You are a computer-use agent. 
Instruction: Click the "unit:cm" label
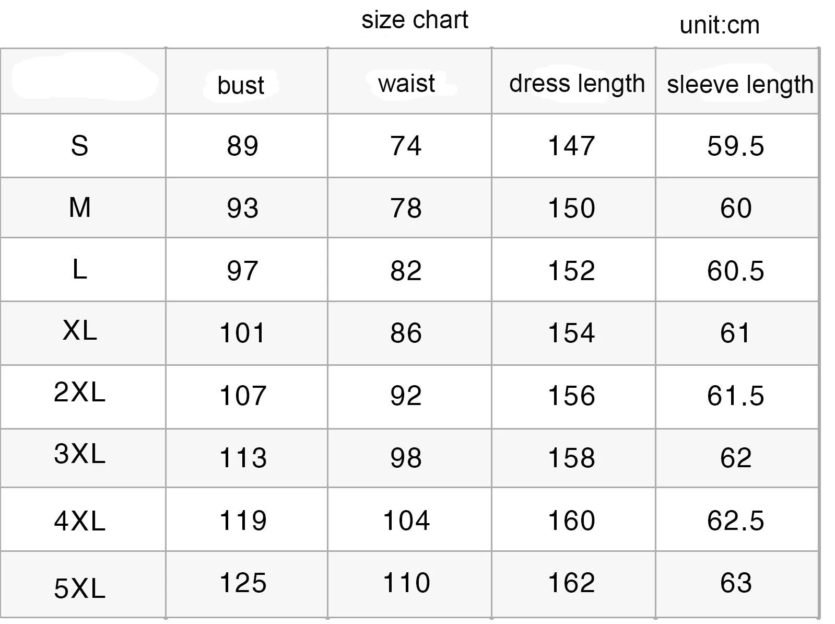point(720,26)
